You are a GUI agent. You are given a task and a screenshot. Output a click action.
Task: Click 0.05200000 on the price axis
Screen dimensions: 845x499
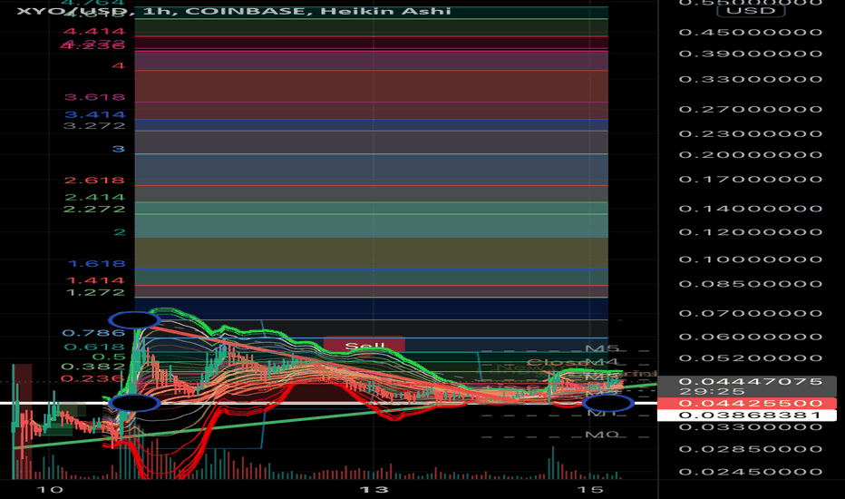[751, 358]
